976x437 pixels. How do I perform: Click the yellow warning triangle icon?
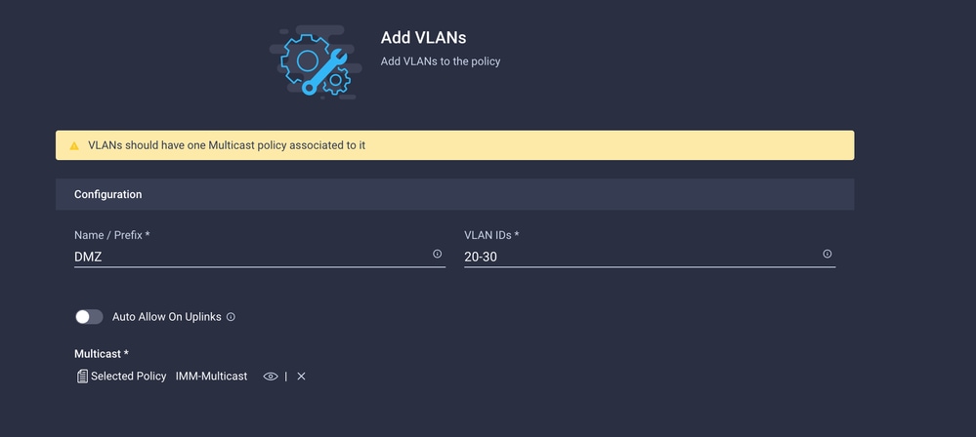tap(74, 145)
